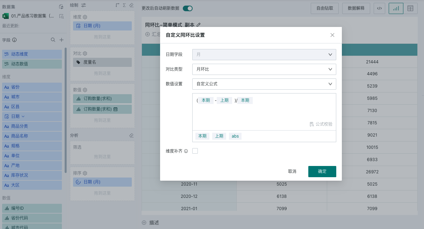
Task: Click the field list vertical scrollbar
Action: 65,110
